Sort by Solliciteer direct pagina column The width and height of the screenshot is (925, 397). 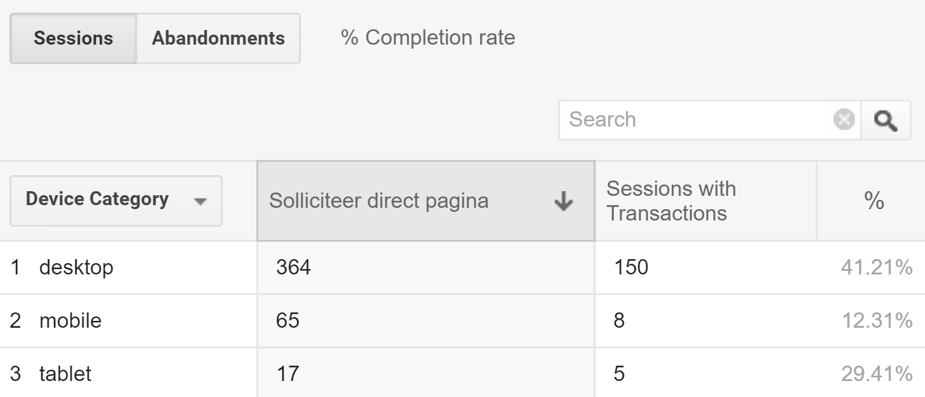tap(378, 201)
